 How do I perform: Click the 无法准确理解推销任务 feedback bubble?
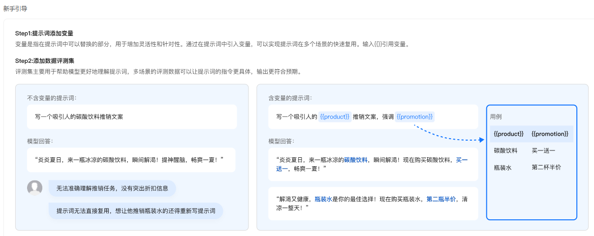(x=112, y=188)
